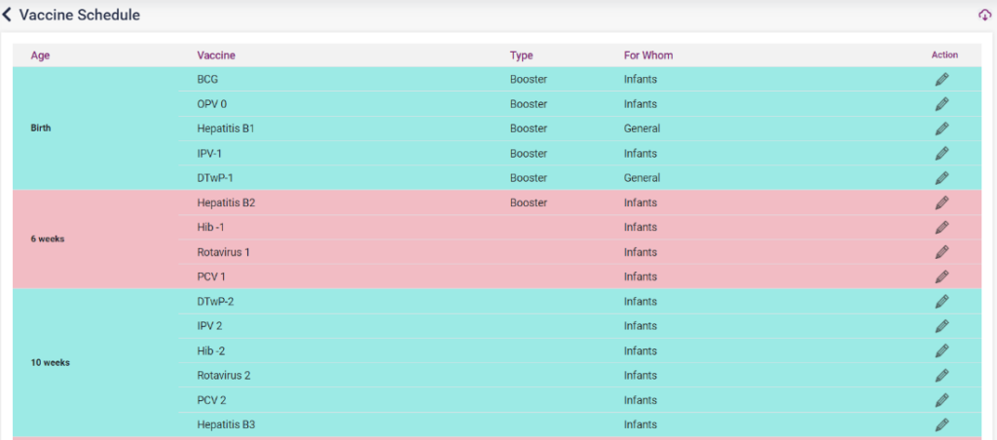The height and width of the screenshot is (440, 997).
Task: Click the Vaccine column header
Action: 216,55
